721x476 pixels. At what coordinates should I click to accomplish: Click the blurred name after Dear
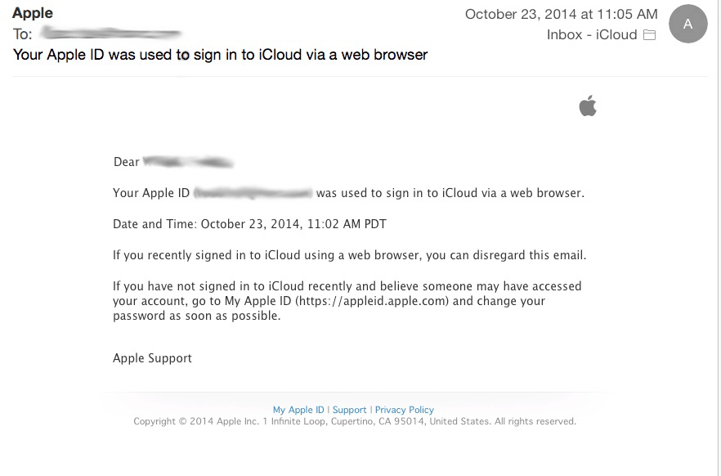coord(188,162)
